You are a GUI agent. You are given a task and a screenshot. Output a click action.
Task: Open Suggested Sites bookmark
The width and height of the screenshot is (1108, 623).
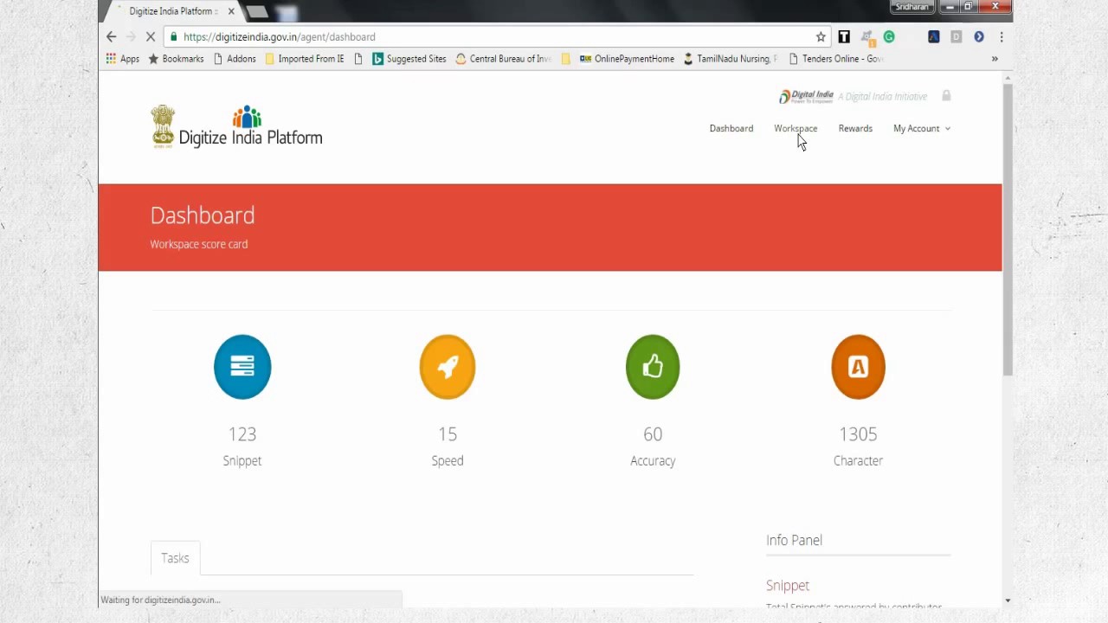(409, 59)
